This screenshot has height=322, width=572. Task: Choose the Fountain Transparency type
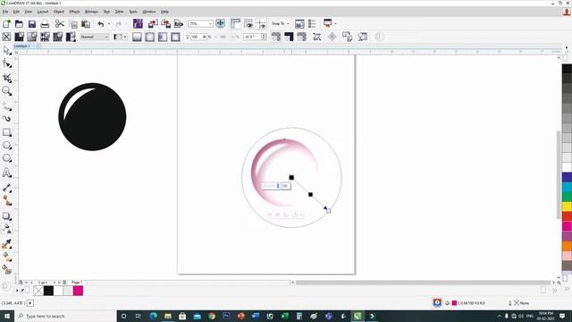(32, 37)
